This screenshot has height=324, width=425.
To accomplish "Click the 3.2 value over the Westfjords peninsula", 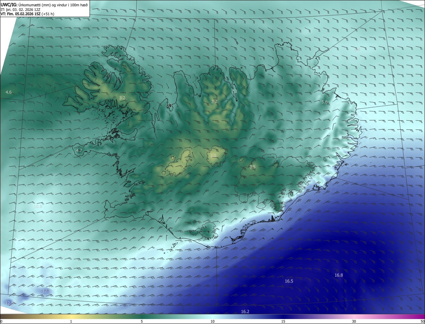I will tap(122, 98).
